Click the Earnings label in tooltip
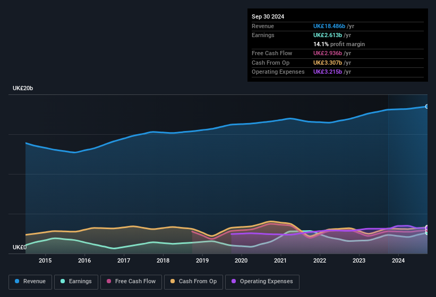This screenshot has width=436, height=297. 263,35
